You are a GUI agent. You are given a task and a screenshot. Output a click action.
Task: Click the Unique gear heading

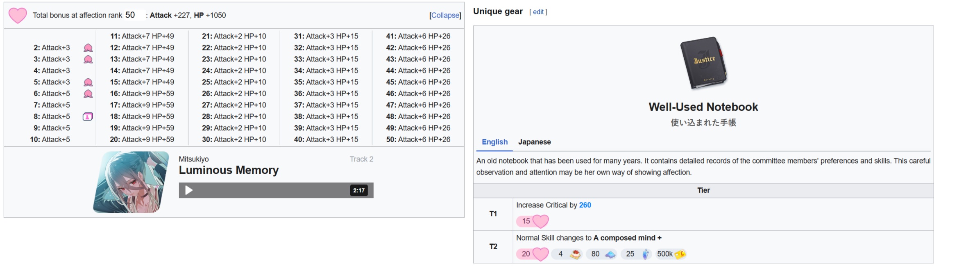[498, 11]
